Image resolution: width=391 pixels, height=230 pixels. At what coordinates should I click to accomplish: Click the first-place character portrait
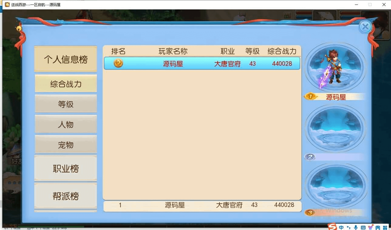pos(335,67)
